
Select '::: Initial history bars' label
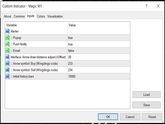point(22,76)
